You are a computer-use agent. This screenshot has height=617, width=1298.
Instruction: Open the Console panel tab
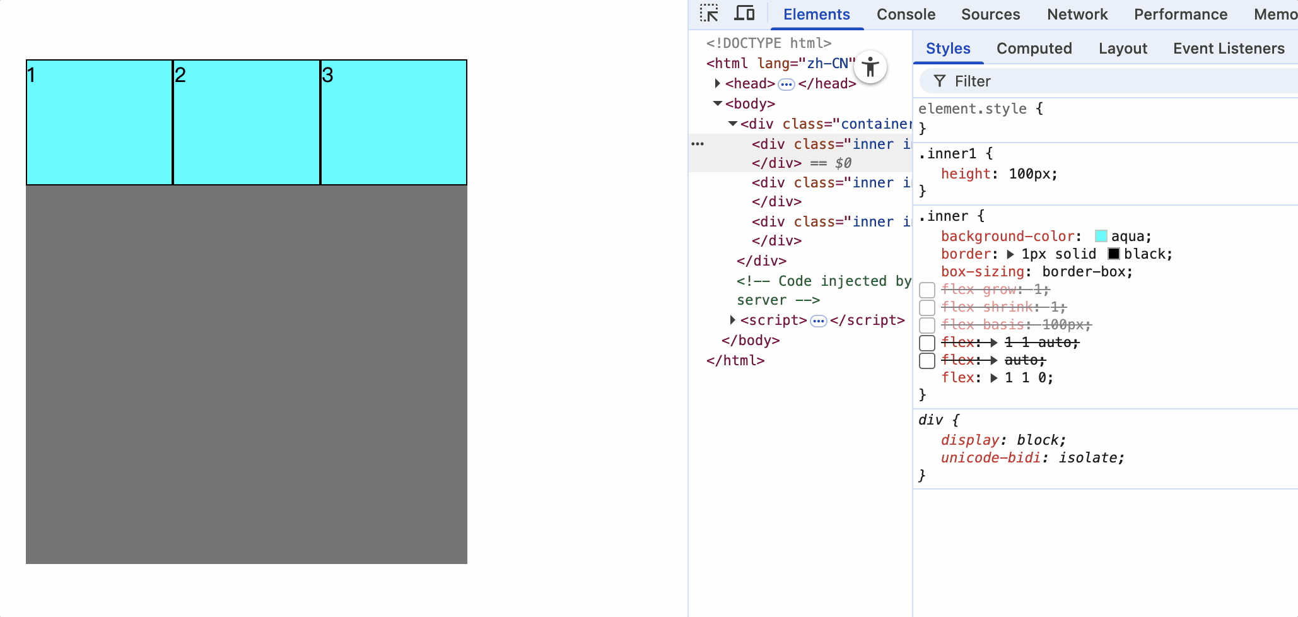click(x=906, y=15)
